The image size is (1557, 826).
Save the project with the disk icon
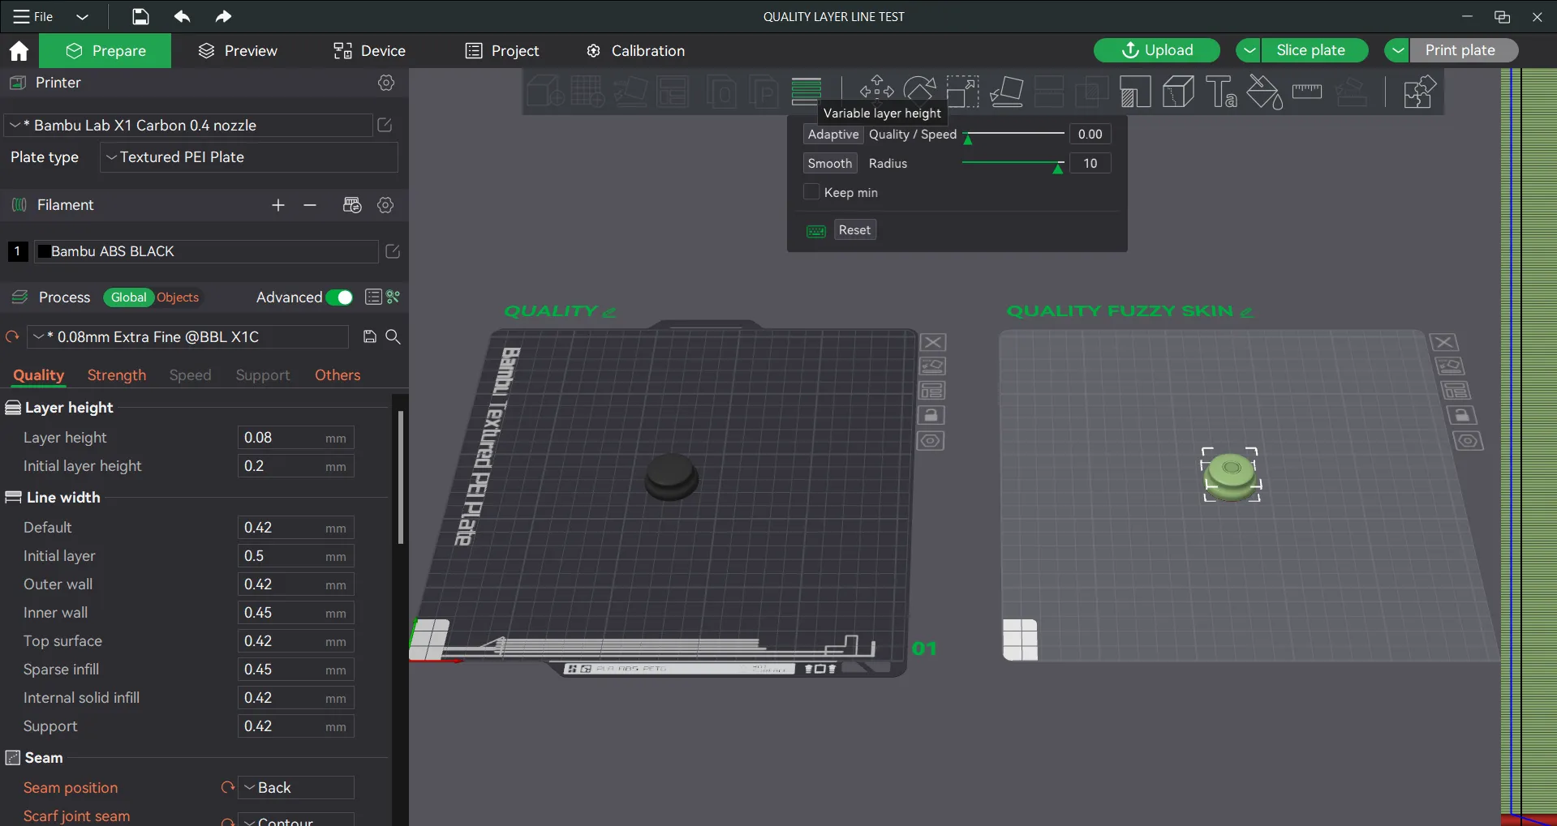pos(140,16)
